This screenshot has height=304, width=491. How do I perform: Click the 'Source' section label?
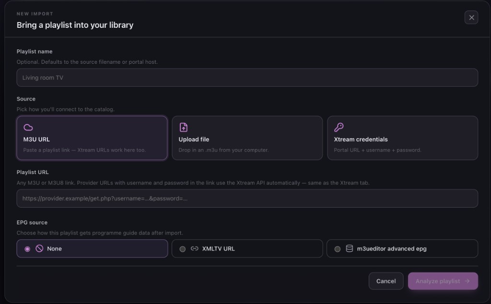(26, 99)
